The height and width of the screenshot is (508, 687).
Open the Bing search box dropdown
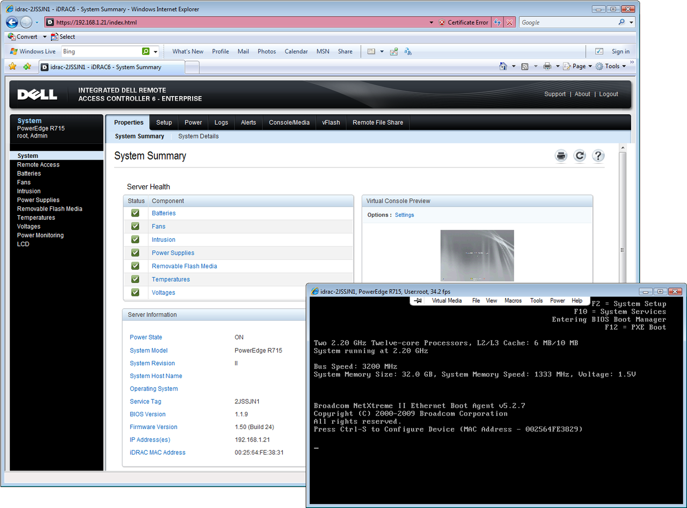pos(156,52)
